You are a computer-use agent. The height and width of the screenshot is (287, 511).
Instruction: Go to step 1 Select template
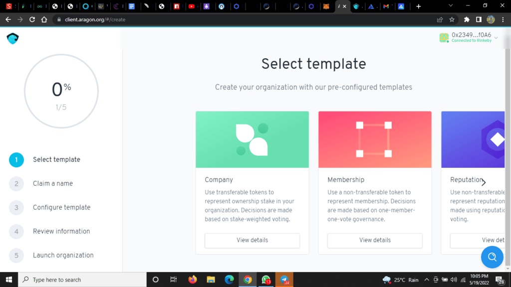click(x=44, y=160)
